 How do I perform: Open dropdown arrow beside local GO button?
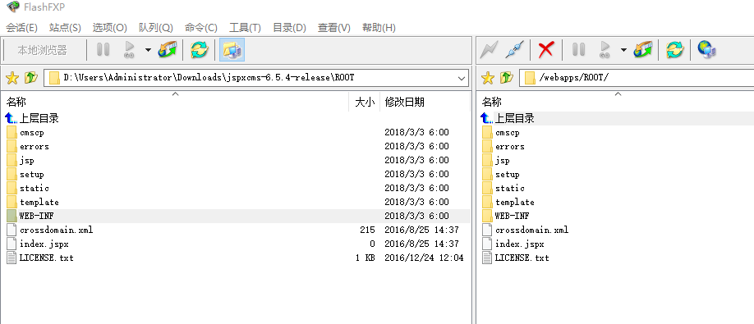point(148,49)
